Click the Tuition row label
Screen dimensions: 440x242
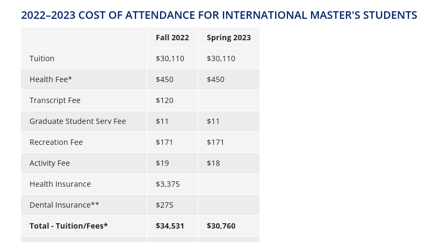42,58
